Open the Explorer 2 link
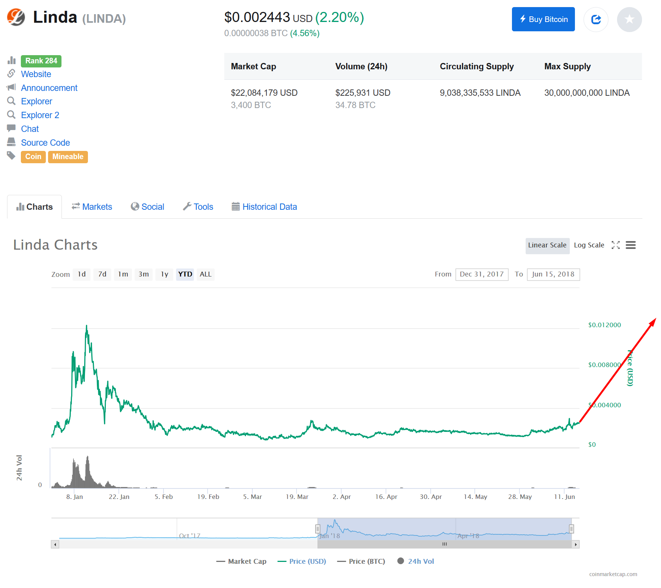661x588 pixels. [40, 115]
